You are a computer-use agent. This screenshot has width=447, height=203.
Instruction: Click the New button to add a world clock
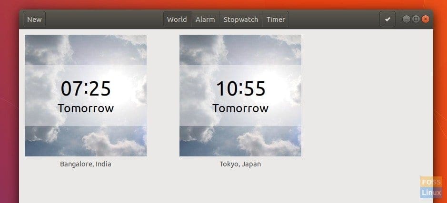pos(34,19)
